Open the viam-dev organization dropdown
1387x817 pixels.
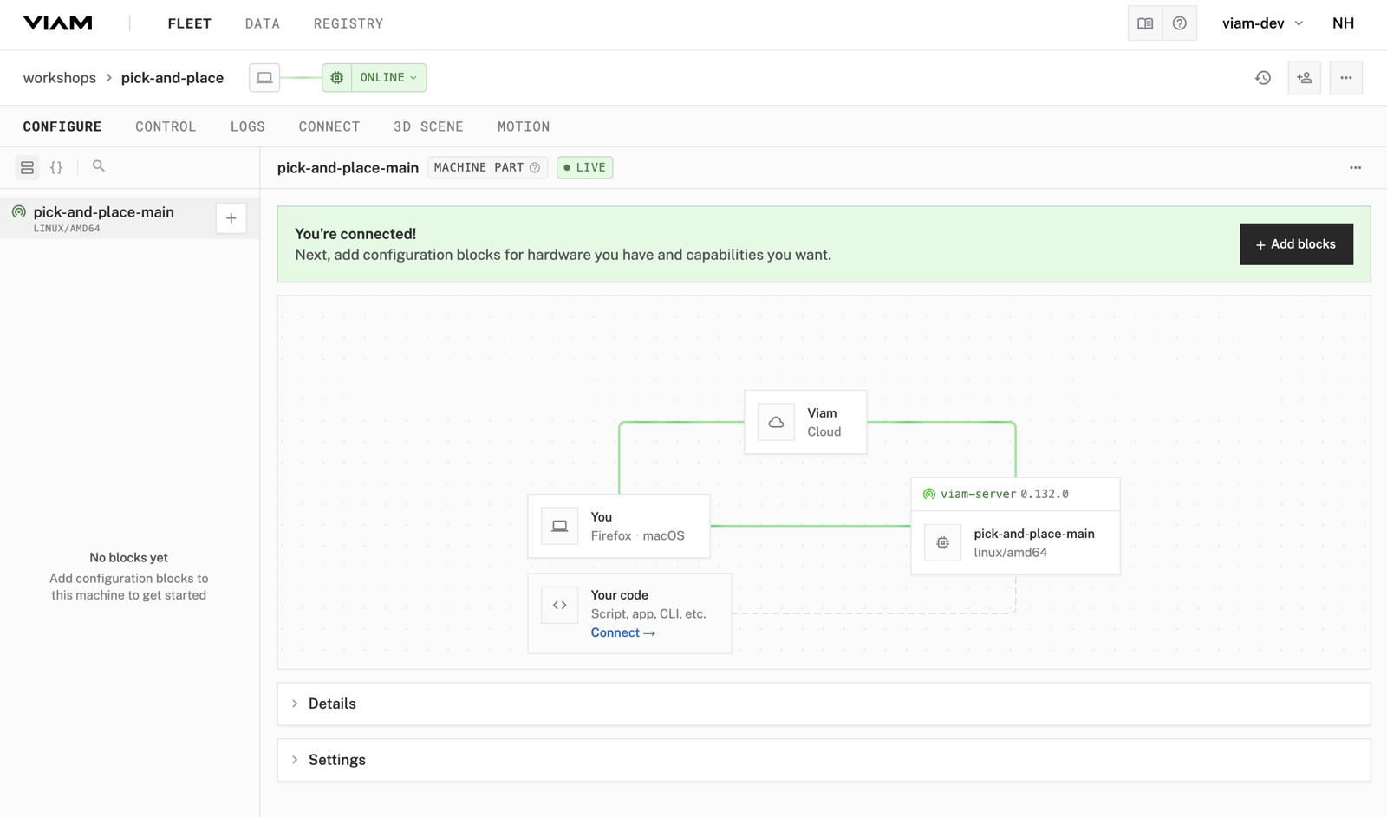coord(1262,23)
